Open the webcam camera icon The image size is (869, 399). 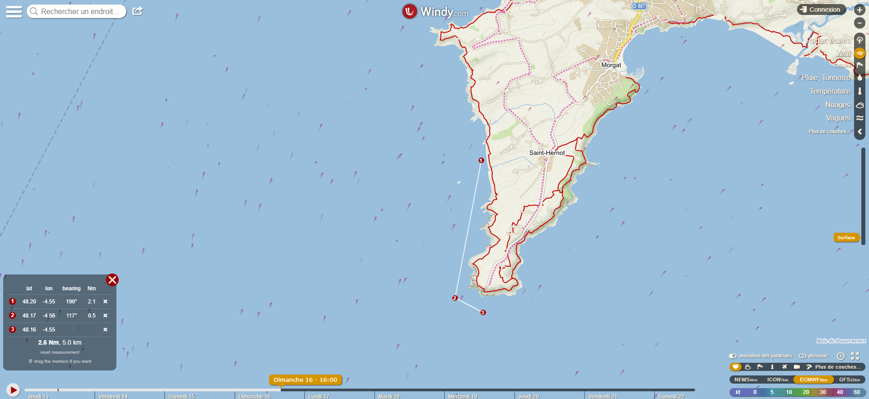pos(797,367)
